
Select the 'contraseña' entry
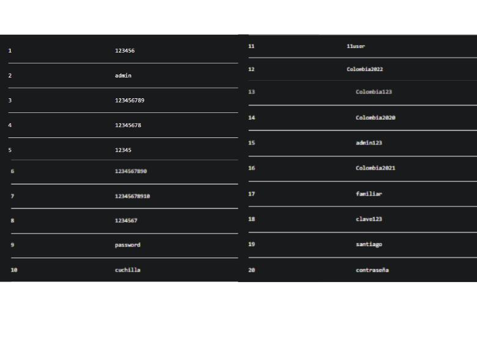[372, 270]
